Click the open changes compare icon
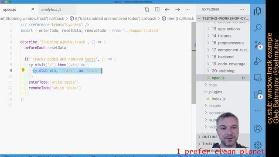The width and height of the screenshot is (279, 157). click(147, 10)
